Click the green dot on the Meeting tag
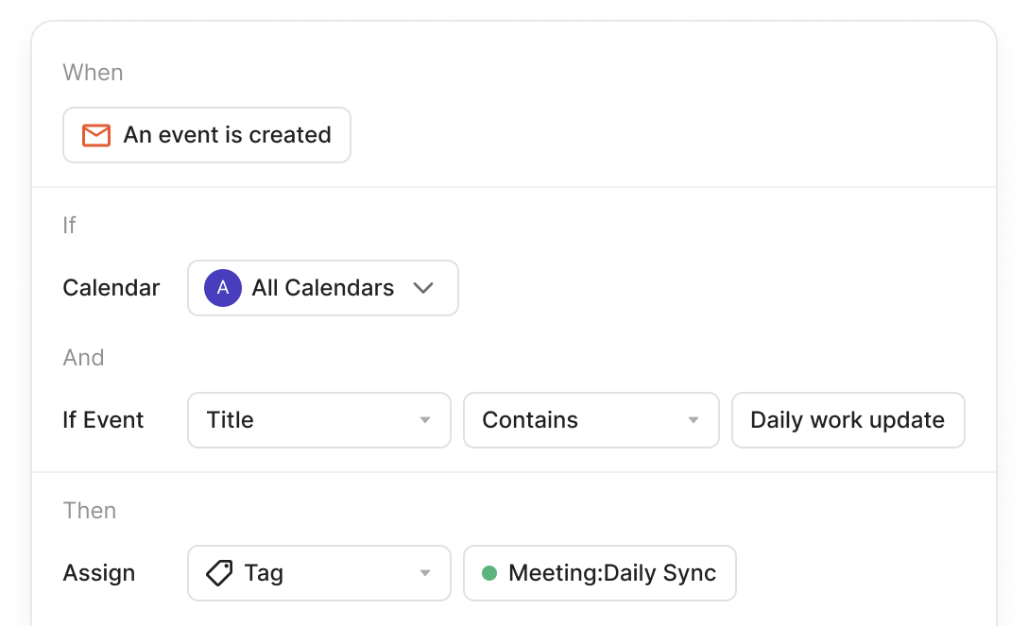This screenshot has width=1028, height=626. pos(488,573)
